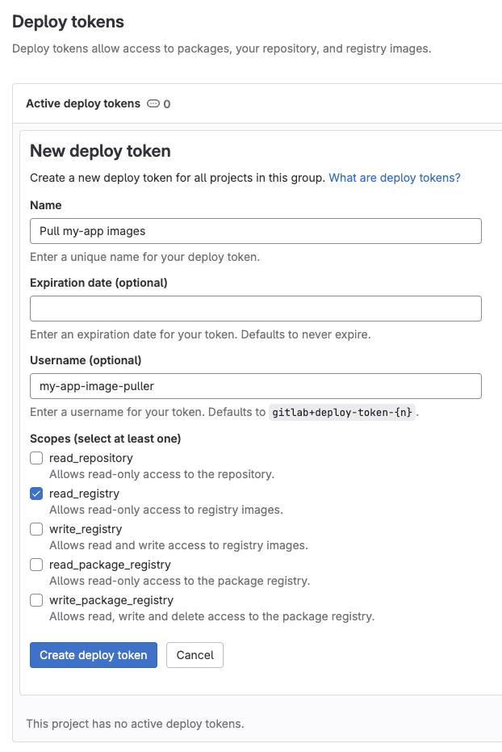Click the text stating no active deploy tokens
The image size is (502, 752).
[136, 723]
